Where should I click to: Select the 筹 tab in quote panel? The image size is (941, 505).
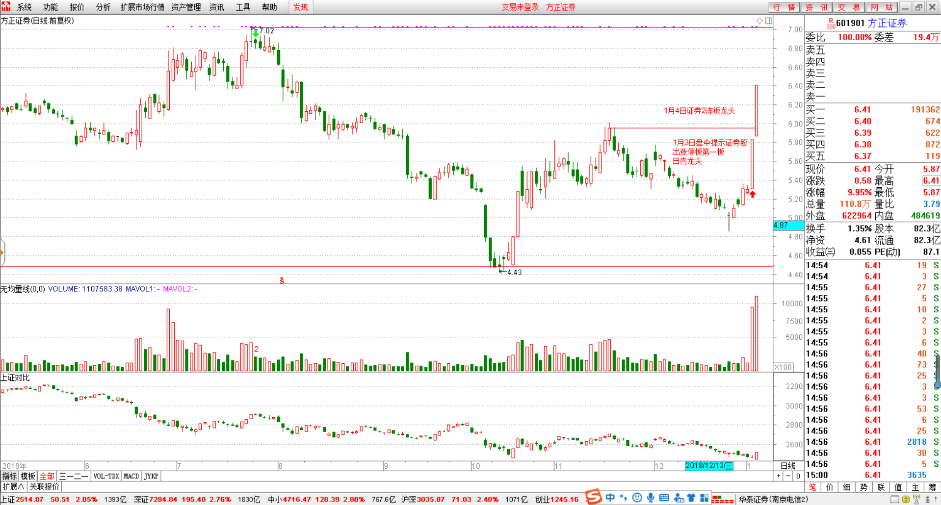tap(933, 487)
